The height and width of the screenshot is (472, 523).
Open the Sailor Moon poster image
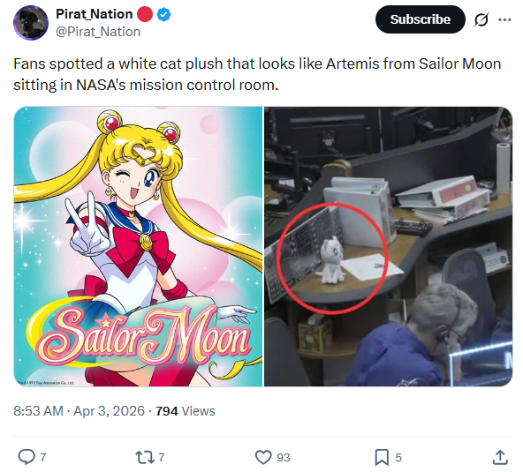138,246
